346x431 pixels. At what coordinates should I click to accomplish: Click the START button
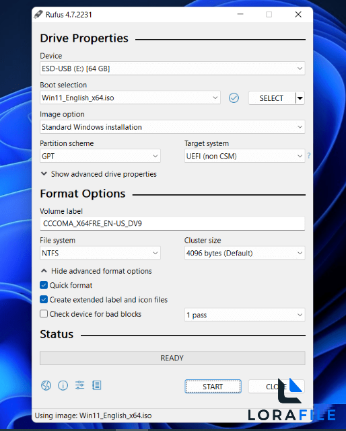tap(213, 387)
